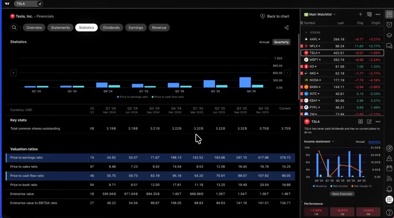
Task: Sort watchlist by the Symbol column header
Action: pyautogui.click(x=310, y=23)
